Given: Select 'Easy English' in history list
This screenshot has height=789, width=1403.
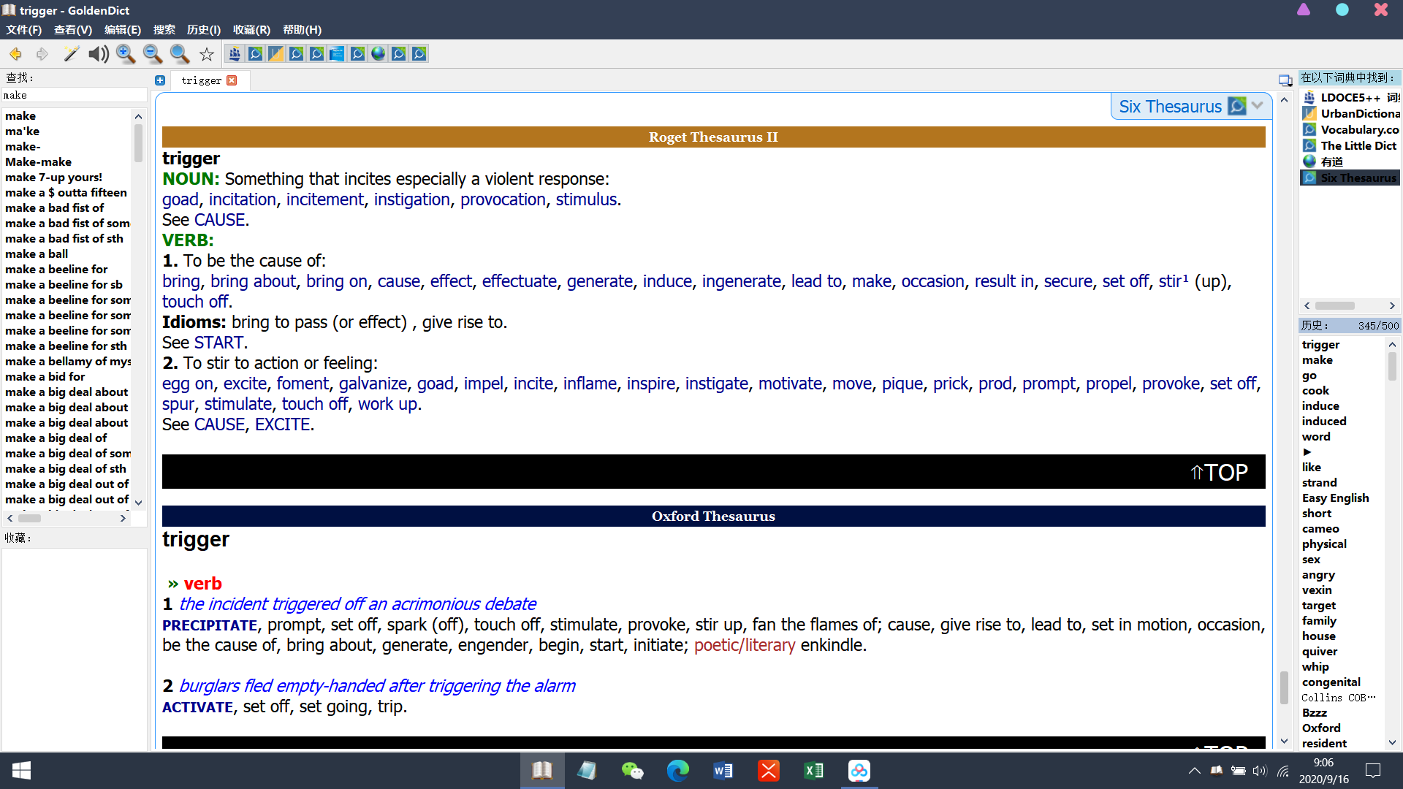Looking at the screenshot, I should (1335, 498).
